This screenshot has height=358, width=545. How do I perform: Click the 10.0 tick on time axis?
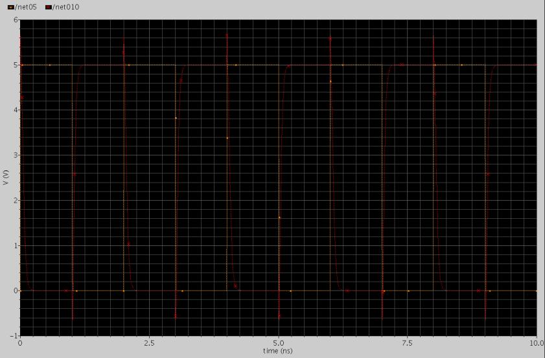(537, 343)
